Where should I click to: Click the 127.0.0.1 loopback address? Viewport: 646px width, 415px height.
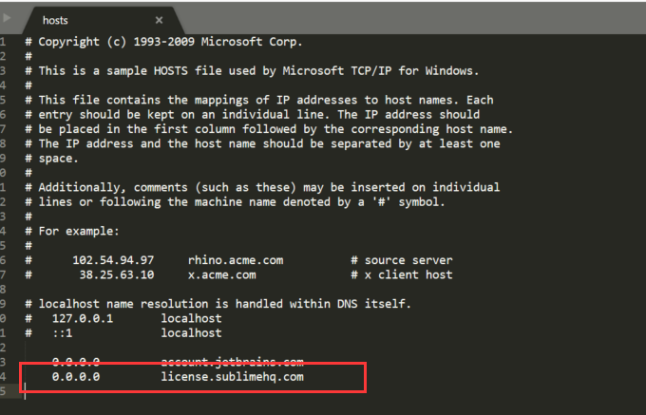click(x=82, y=319)
